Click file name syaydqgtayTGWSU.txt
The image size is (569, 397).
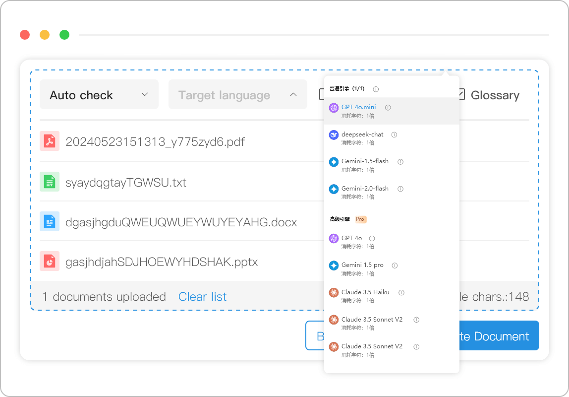coord(125,182)
